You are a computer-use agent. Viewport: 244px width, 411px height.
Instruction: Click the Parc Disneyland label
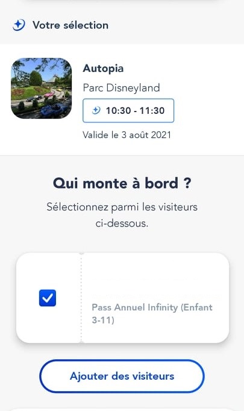[121, 88]
